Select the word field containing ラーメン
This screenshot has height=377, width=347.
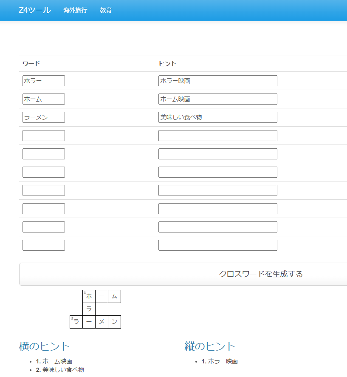[x=43, y=117]
